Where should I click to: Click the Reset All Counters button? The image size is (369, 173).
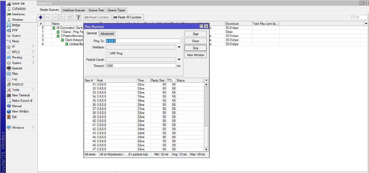(x=128, y=17)
